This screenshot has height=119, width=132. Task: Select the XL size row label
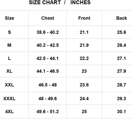9,71
